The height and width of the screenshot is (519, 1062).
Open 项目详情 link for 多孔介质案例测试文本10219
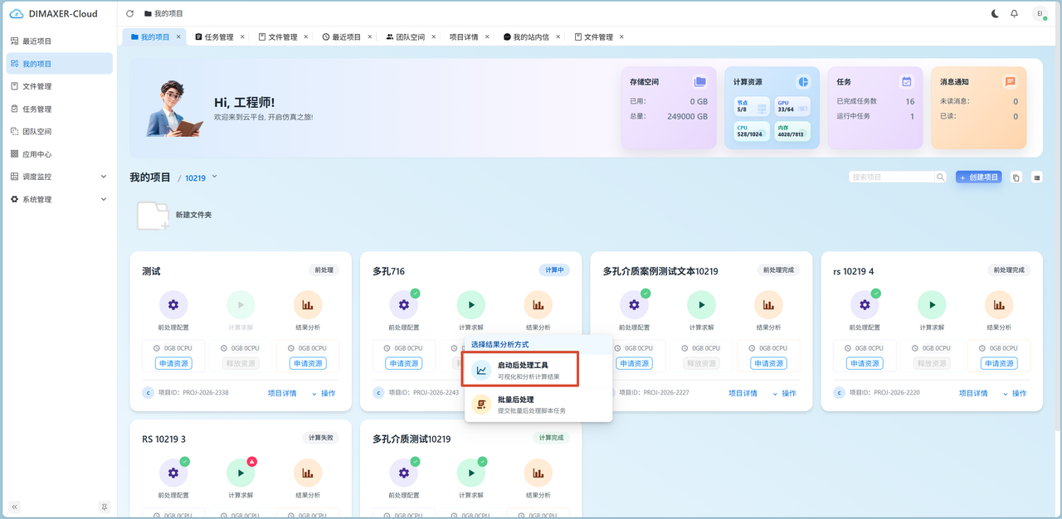pos(743,393)
